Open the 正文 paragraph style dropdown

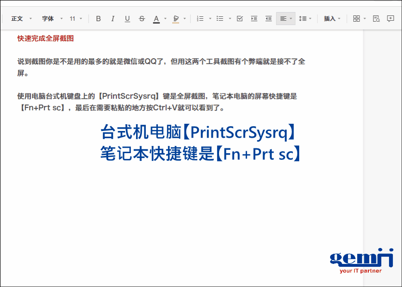(x=21, y=19)
